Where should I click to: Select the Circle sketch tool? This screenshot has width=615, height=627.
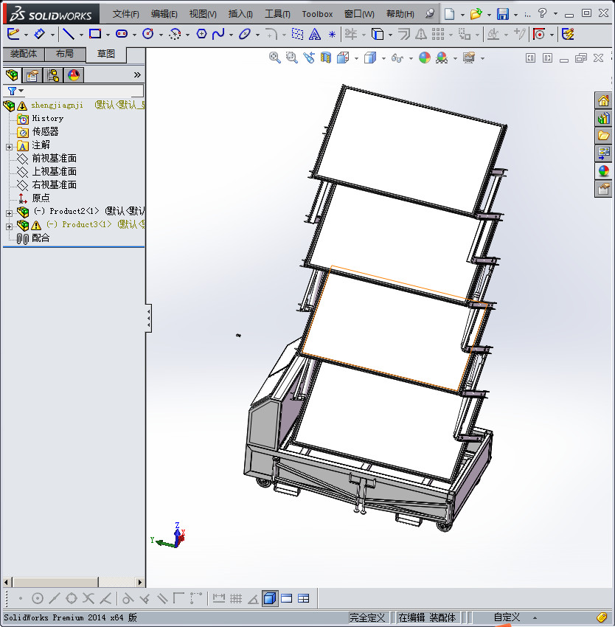coord(148,35)
